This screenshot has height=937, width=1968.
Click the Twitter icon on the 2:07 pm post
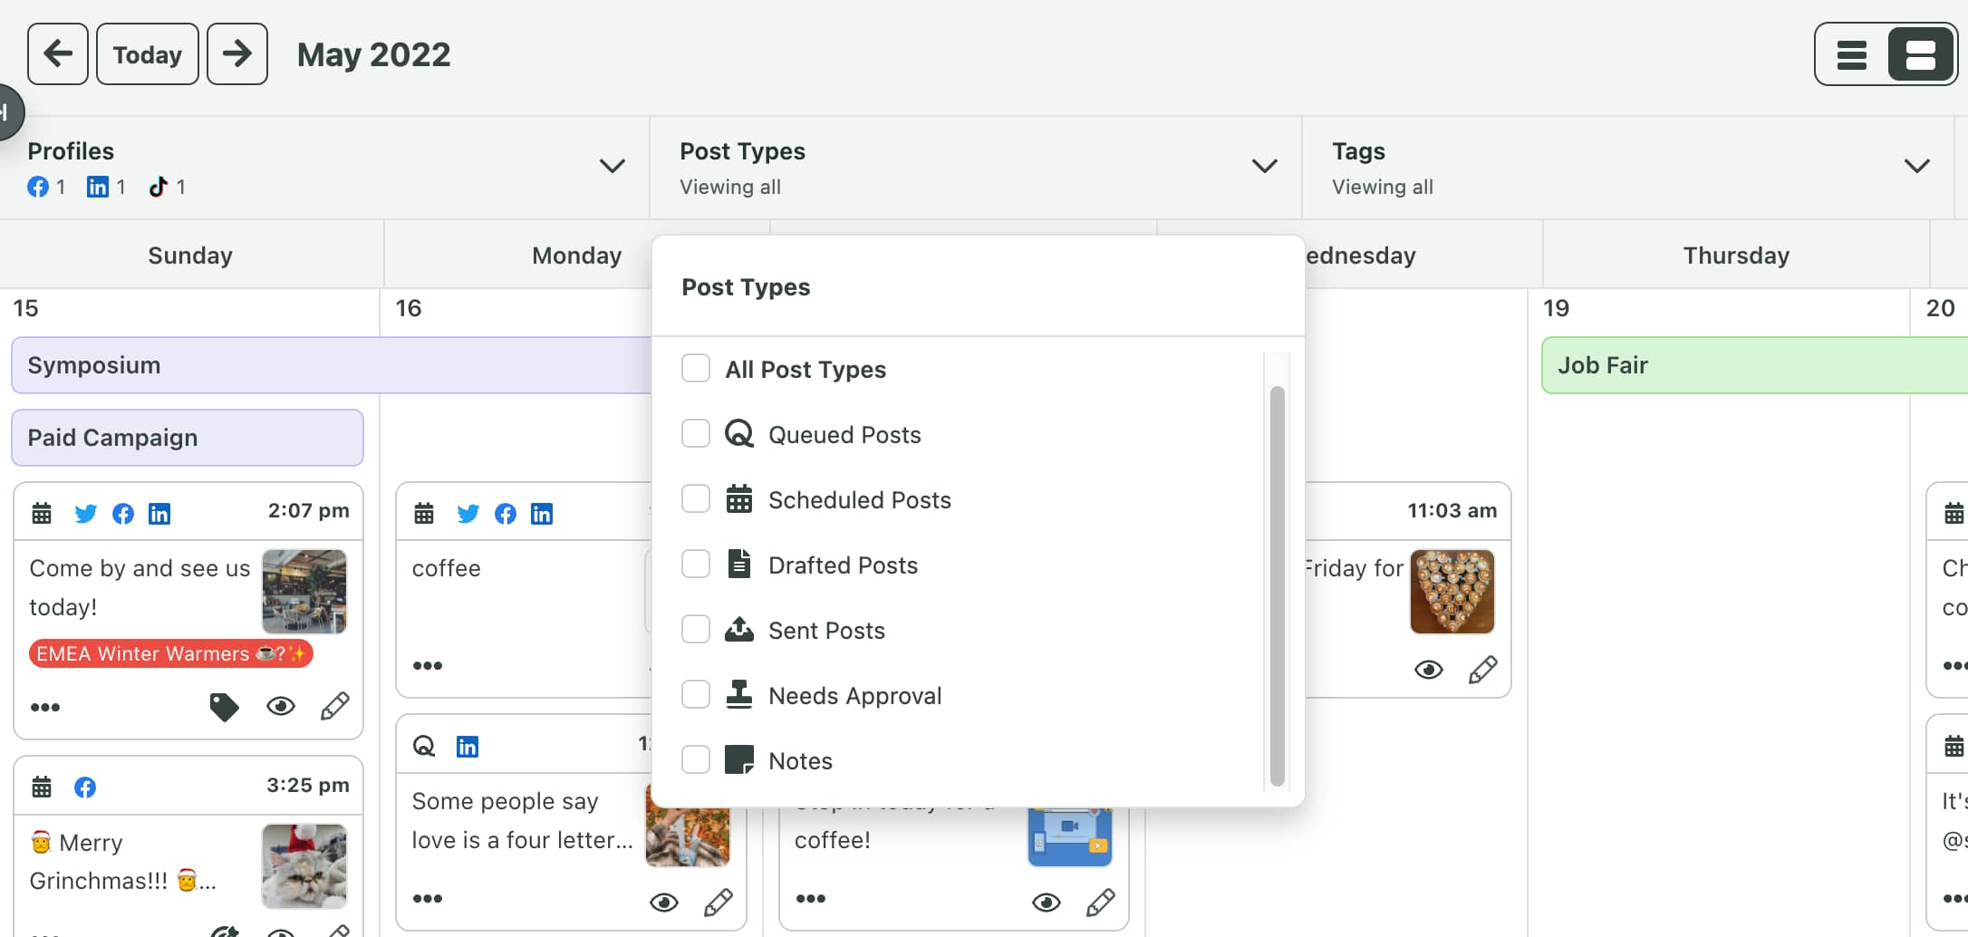pos(86,513)
